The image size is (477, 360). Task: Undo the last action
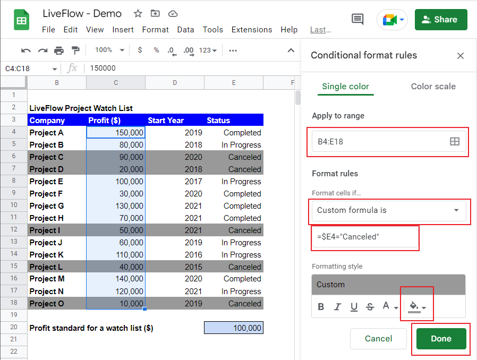(26, 50)
